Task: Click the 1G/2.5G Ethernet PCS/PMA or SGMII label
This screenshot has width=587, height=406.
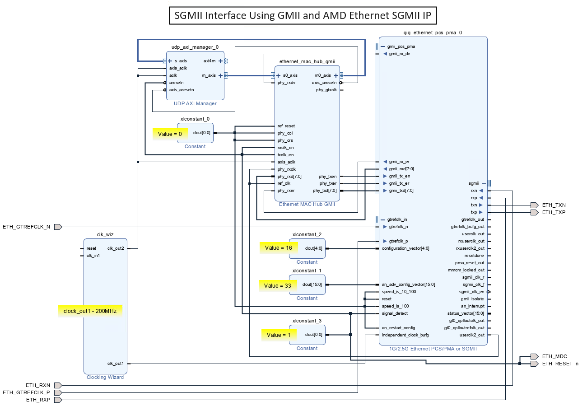Action: [433, 349]
